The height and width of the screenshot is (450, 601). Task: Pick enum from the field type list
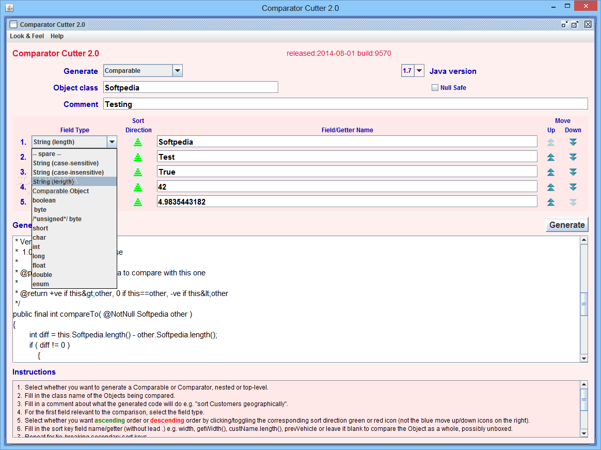tap(74, 284)
